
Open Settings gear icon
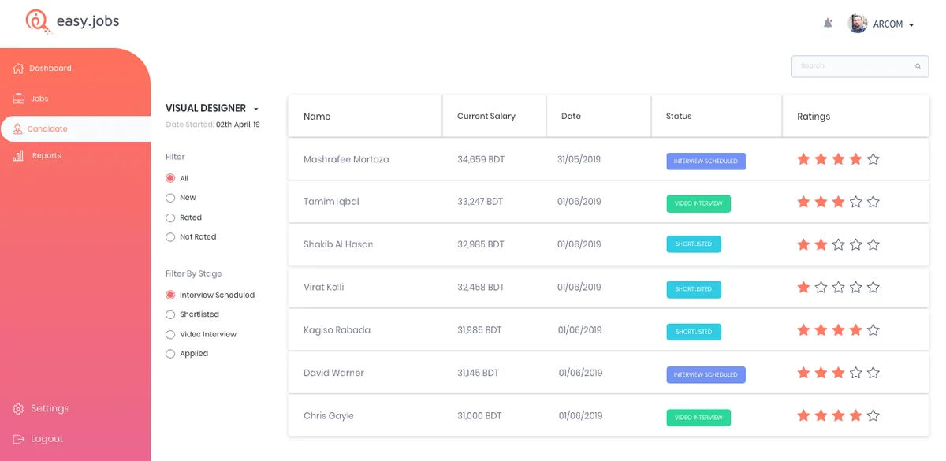point(18,409)
